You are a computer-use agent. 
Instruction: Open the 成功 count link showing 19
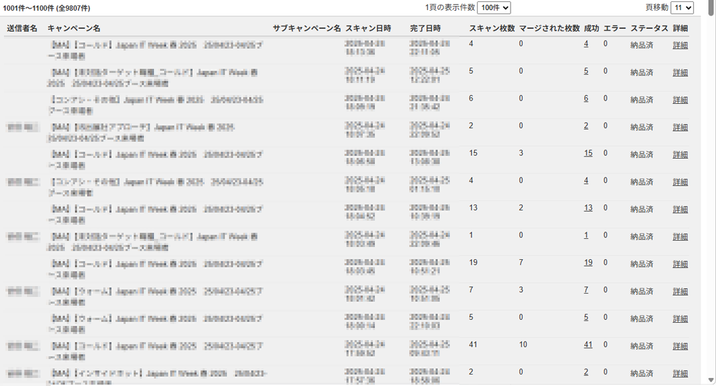[x=588, y=263]
